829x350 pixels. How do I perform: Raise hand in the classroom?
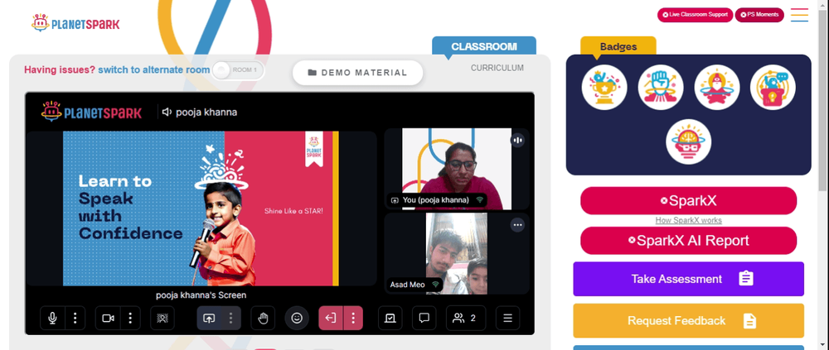(263, 319)
